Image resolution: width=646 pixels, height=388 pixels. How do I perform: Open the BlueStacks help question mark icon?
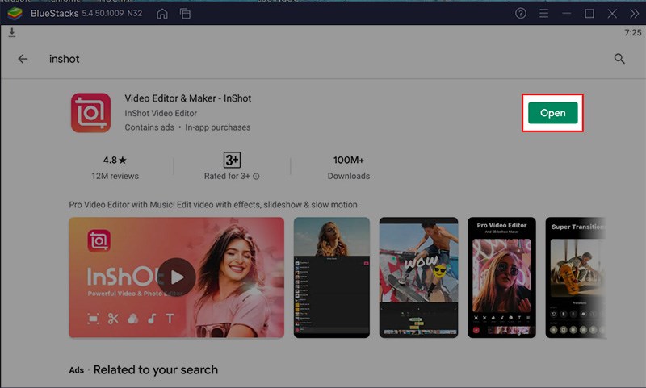(x=521, y=14)
